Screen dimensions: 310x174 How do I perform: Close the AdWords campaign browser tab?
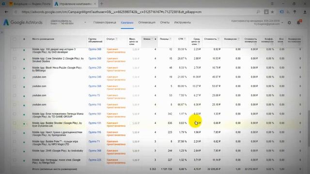[95, 4]
